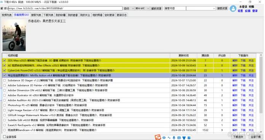Click the video list vertical scrollbar

pos(261,93)
